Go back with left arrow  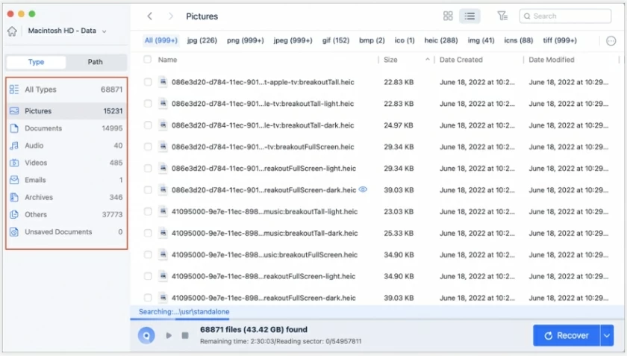(150, 16)
